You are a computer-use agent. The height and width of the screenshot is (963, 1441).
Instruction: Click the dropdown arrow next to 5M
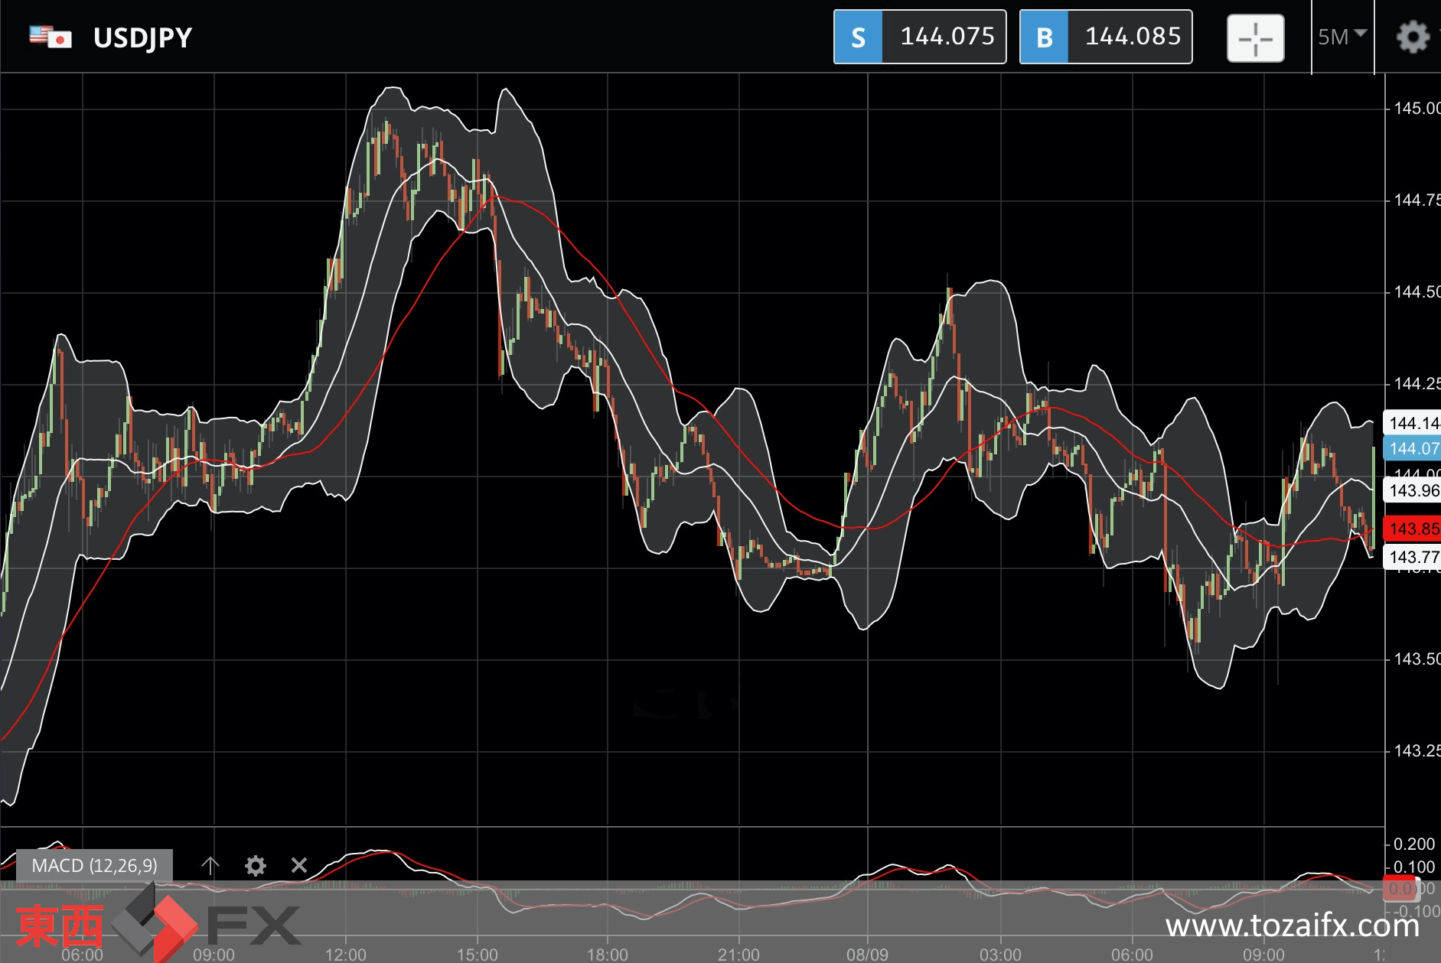[x=1361, y=34]
